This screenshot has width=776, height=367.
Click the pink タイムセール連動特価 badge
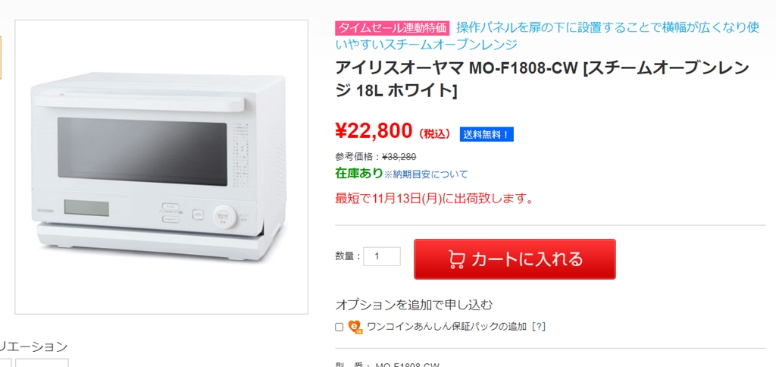[x=393, y=28]
